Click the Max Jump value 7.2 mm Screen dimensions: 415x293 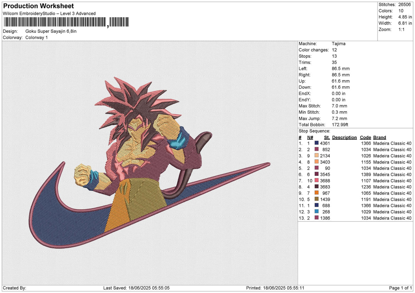(x=339, y=118)
